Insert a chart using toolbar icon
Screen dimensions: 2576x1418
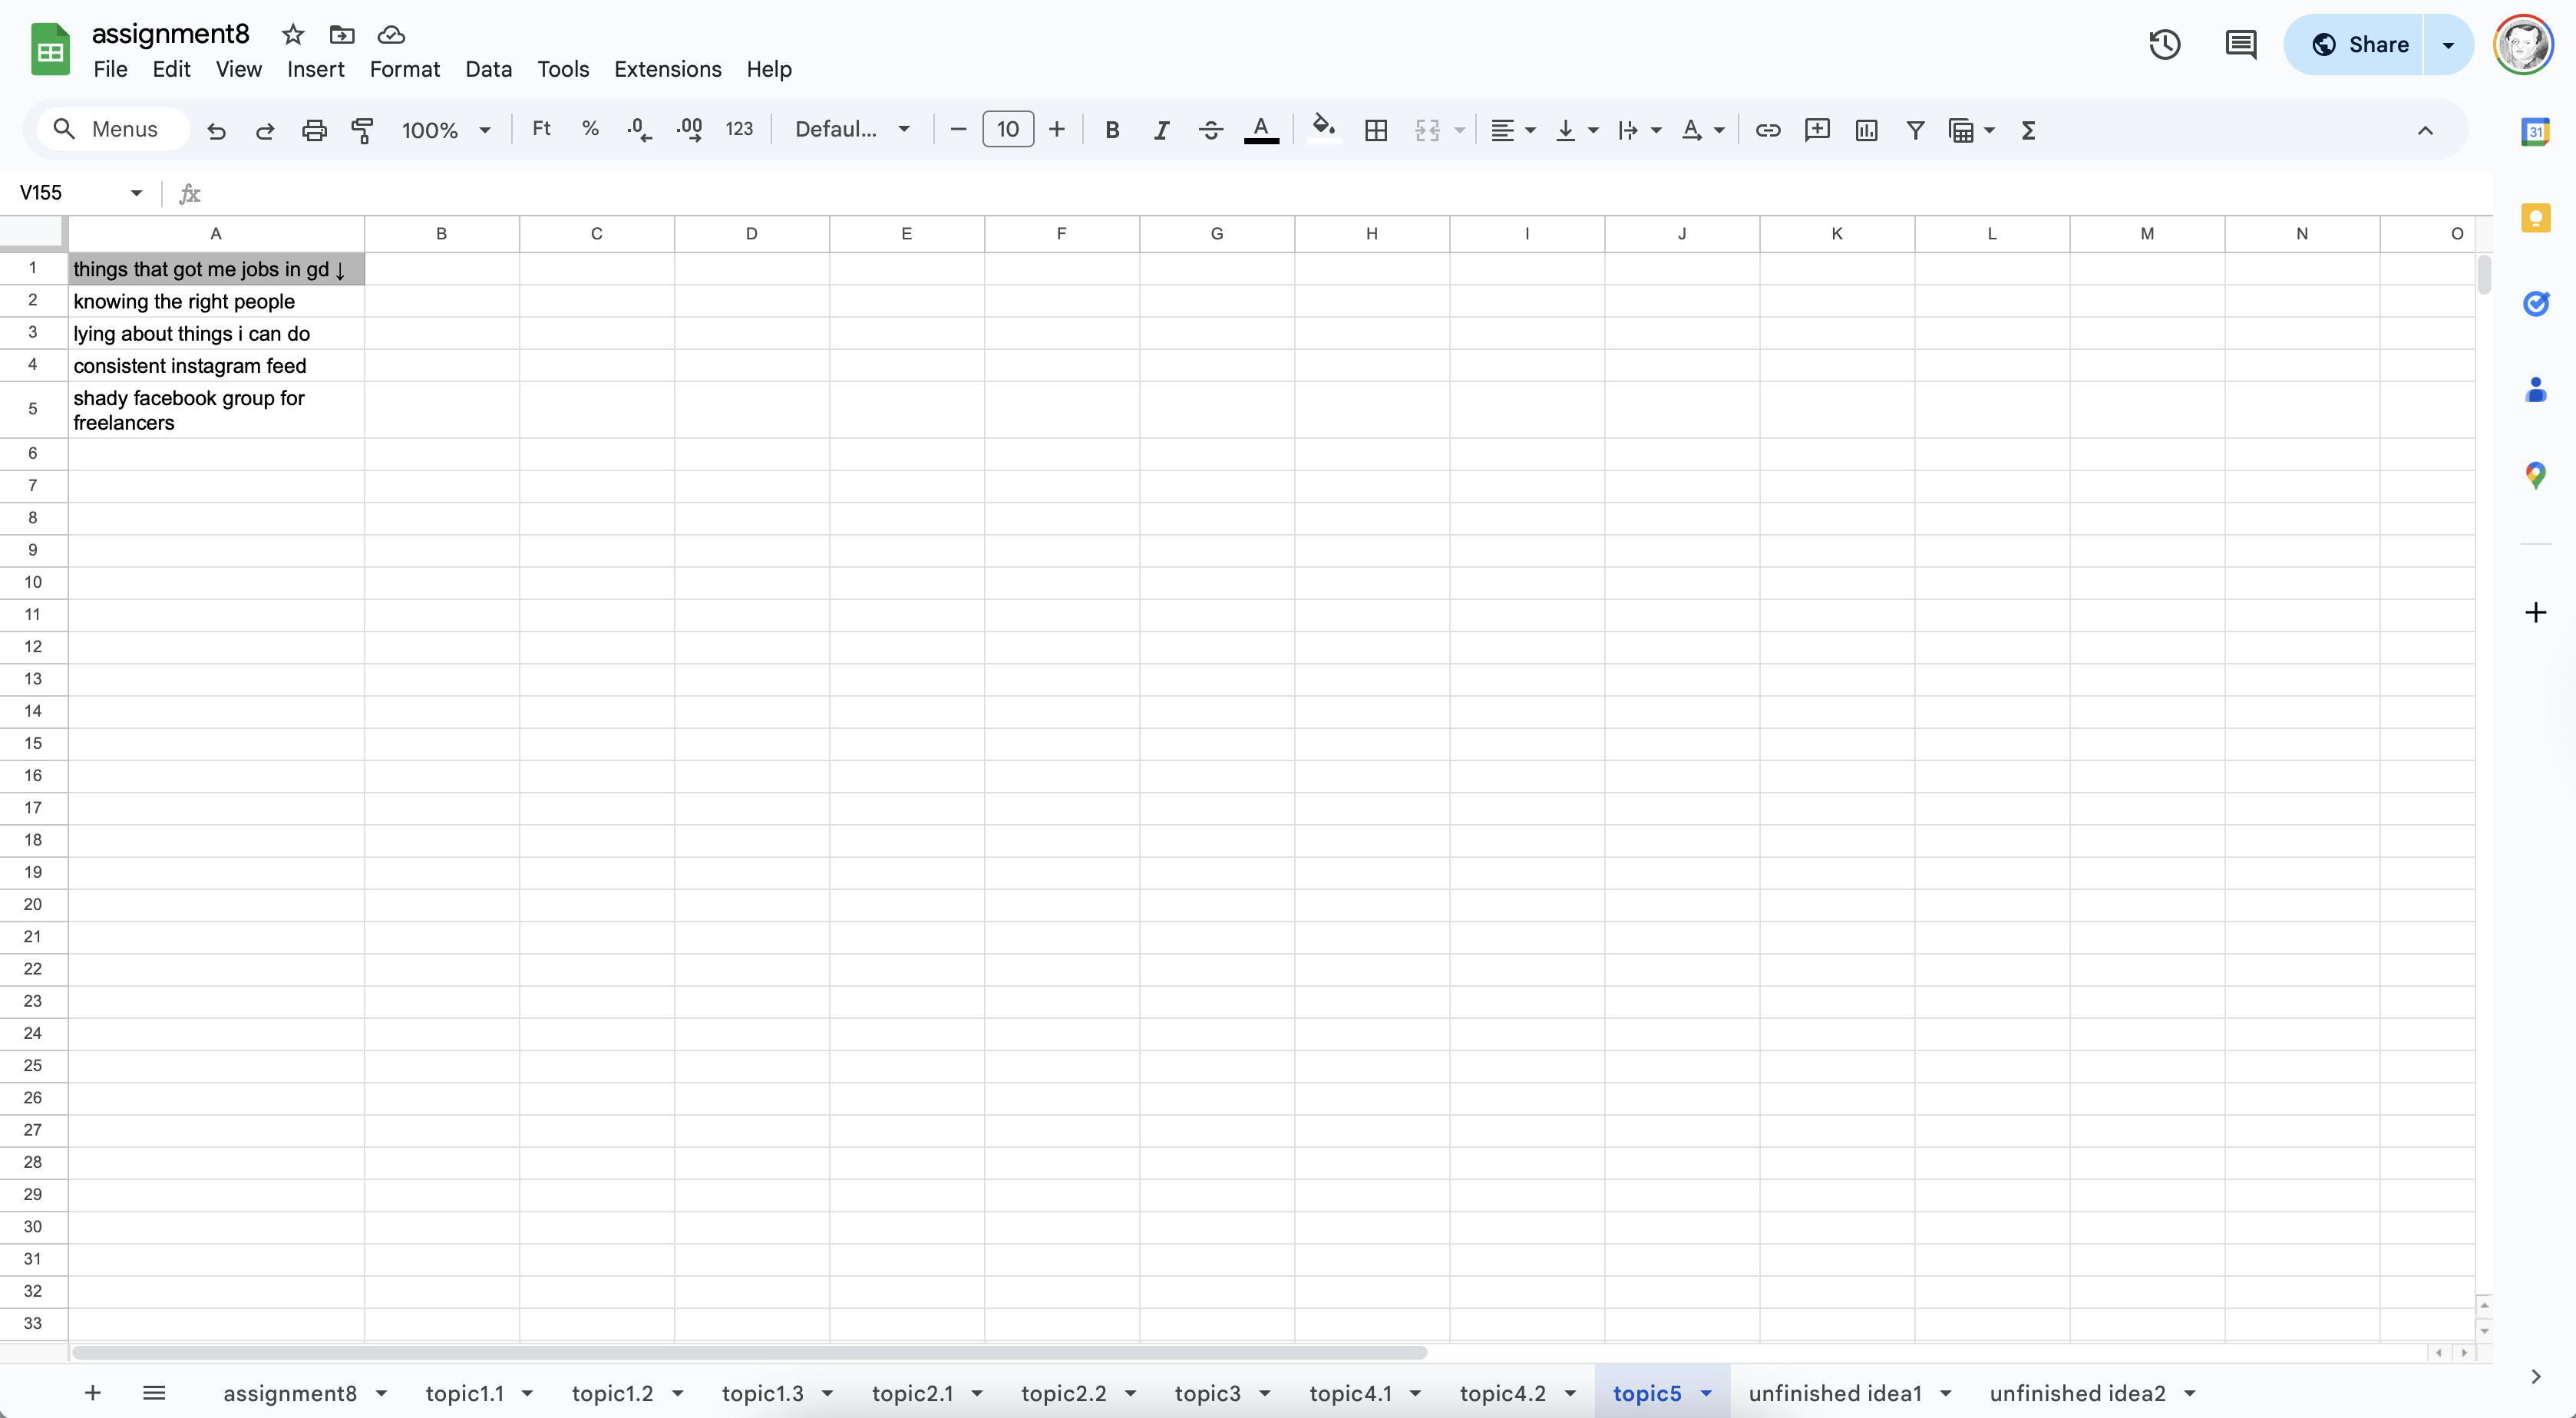1866,130
